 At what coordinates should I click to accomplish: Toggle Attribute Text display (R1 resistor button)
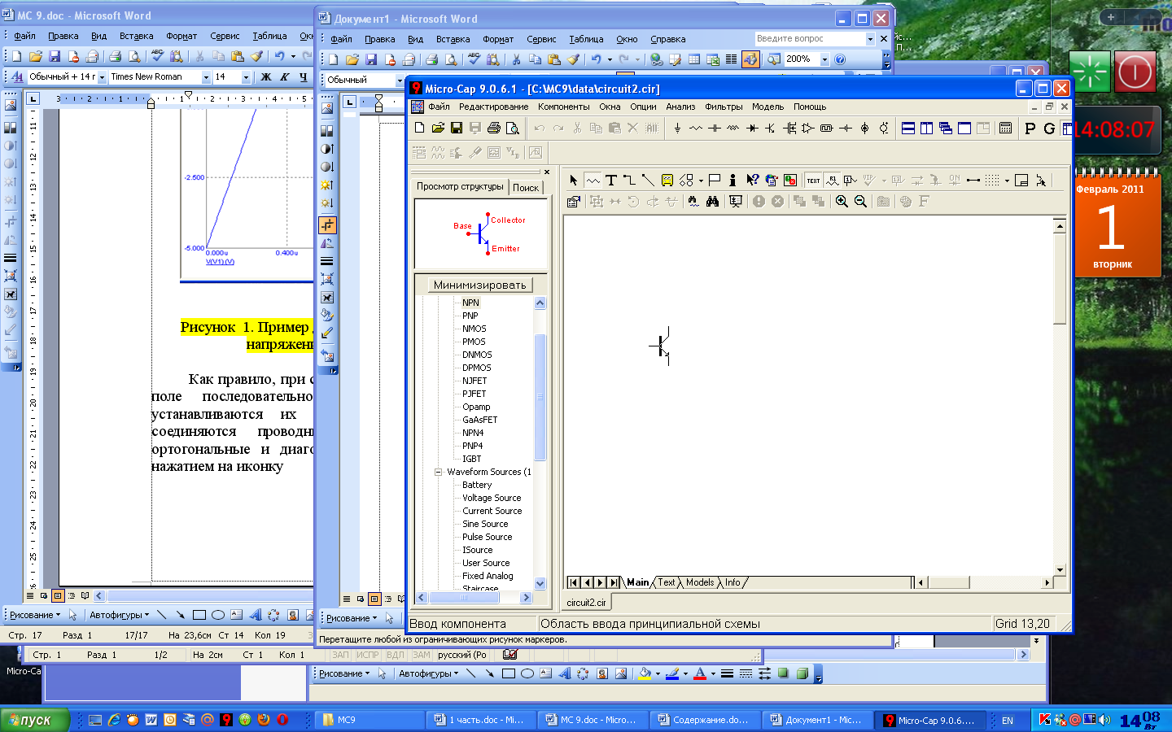point(832,181)
